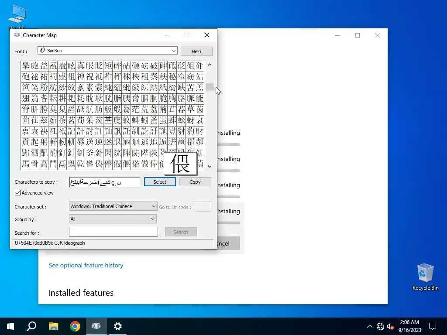Click the character grid scrollbar thumb
Viewport: 447px width, 335px height.
click(210, 87)
